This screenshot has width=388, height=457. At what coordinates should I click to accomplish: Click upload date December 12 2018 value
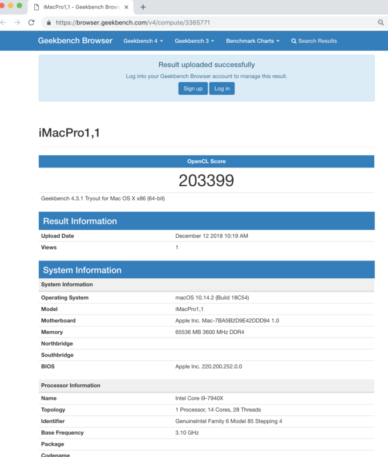[x=212, y=236]
